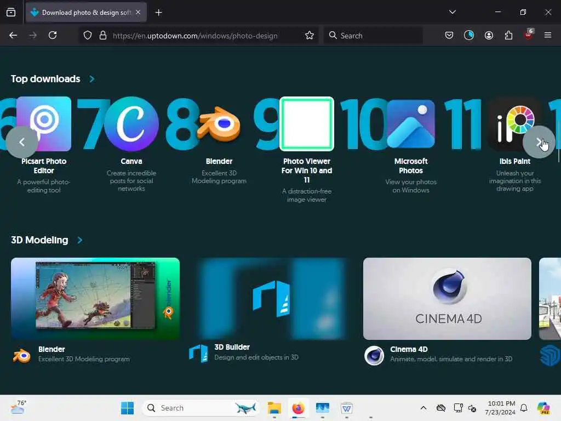The height and width of the screenshot is (421, 561).
Task: Click the tracking protection shield icon
Action: tap(88, 36)
